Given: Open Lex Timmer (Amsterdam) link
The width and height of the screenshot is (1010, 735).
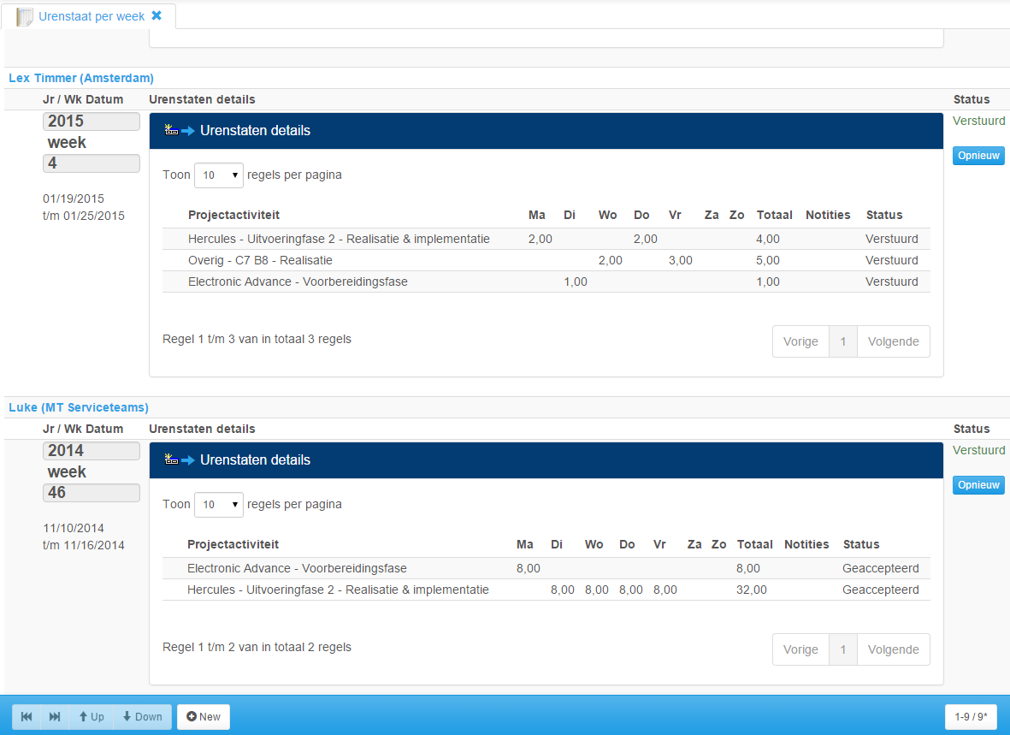Looking at the screenshot, I should click(x=81, y=78).
